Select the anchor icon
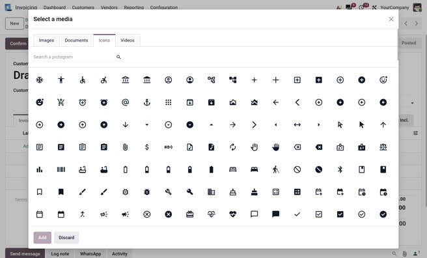 (147, 102)
